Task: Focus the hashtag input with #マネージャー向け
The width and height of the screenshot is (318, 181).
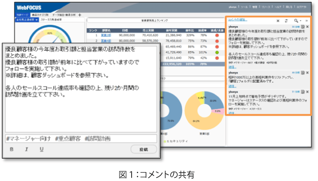Action: pyautogui.click(x=81, y=138)
